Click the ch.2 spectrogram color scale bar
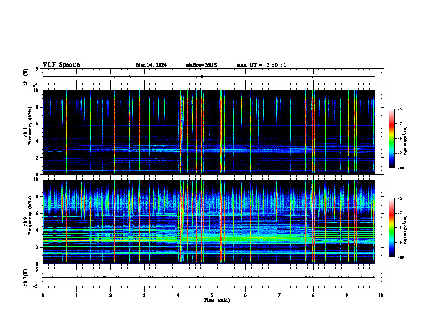429x331 pixels. pyautogui.click(x=392, y=228)
